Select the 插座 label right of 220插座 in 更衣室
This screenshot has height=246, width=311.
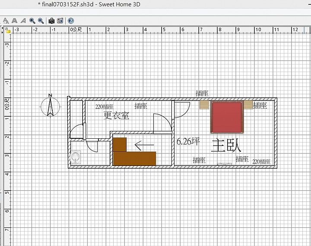[x=141, y=106]
